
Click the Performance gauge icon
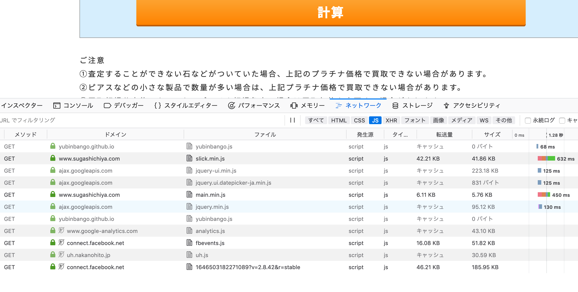coord(231,106)
